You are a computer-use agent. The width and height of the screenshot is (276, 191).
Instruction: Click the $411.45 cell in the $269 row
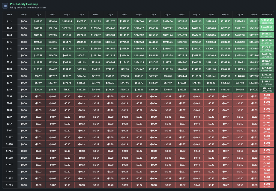click(x=225, y=90)
